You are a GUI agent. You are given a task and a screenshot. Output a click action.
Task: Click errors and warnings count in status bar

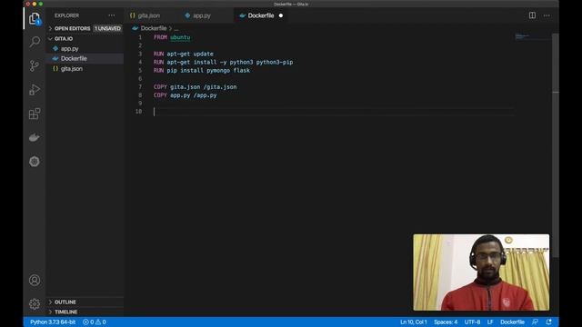[95, 322]
